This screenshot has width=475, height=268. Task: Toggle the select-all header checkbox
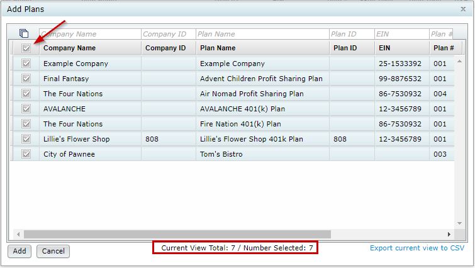pyautogui.click(x=26, y=48)
